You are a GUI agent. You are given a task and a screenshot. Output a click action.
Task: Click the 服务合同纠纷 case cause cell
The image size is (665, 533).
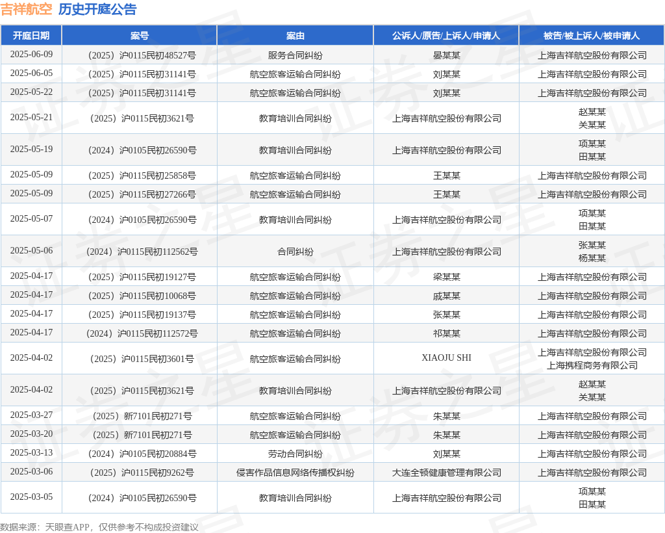(295, 55)
